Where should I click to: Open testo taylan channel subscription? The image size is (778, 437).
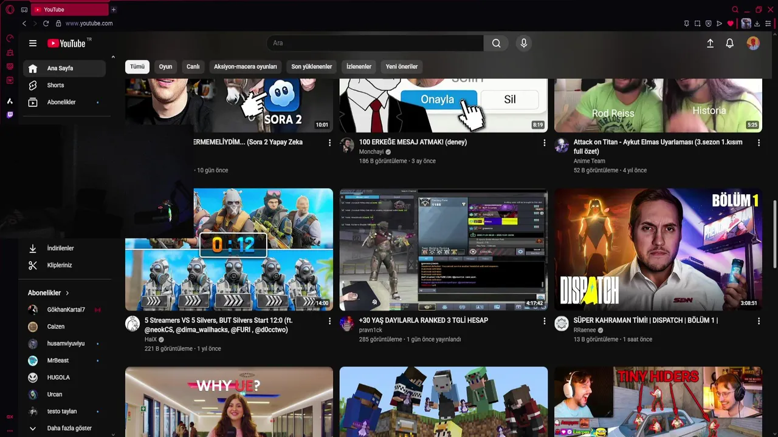point(64,412)
